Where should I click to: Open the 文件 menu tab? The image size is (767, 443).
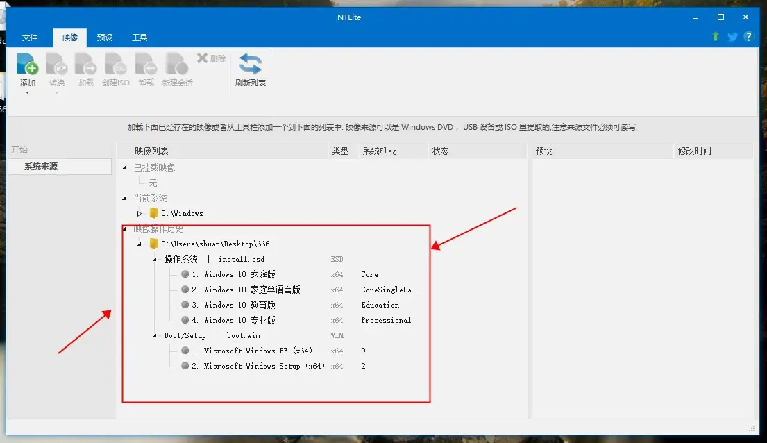click(30, 37)
